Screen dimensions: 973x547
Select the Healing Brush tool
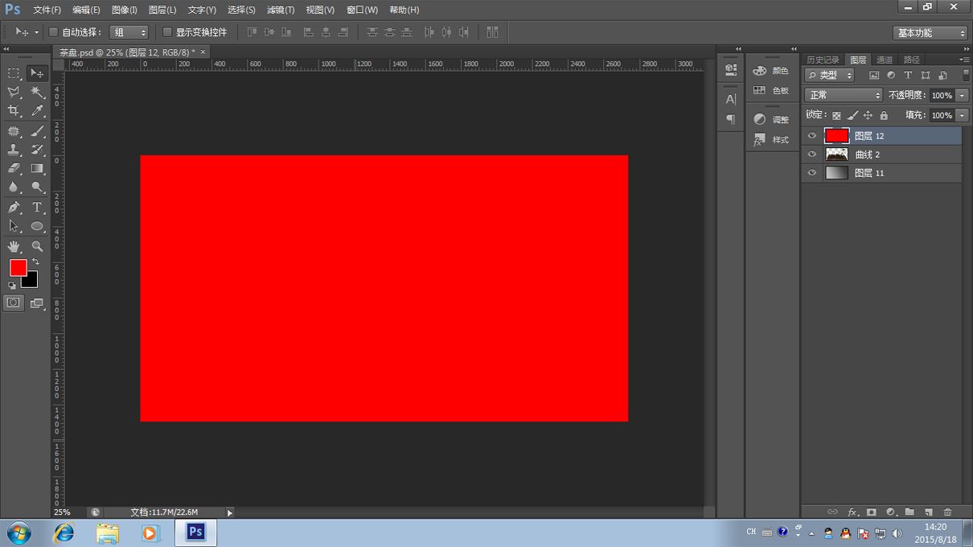click(14, 131)
